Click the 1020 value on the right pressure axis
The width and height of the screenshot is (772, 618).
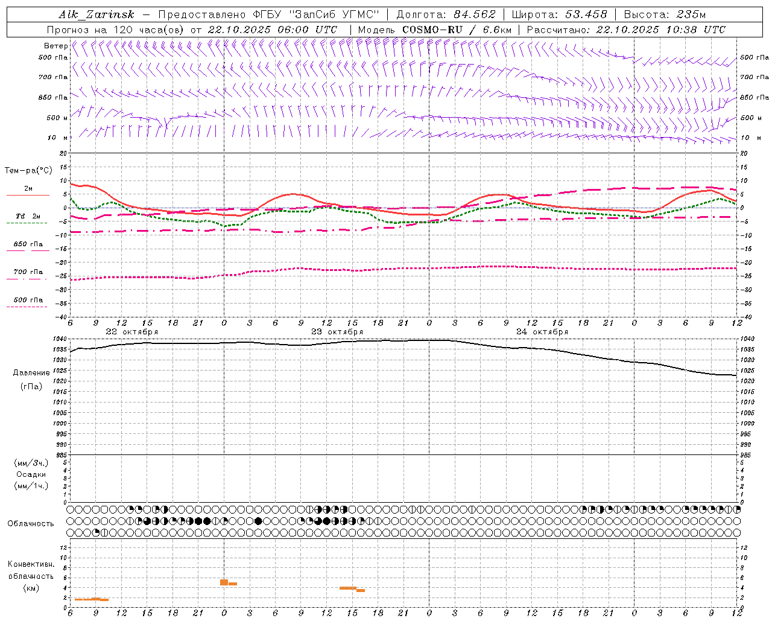pyautogui.click(x=747, y=381)
